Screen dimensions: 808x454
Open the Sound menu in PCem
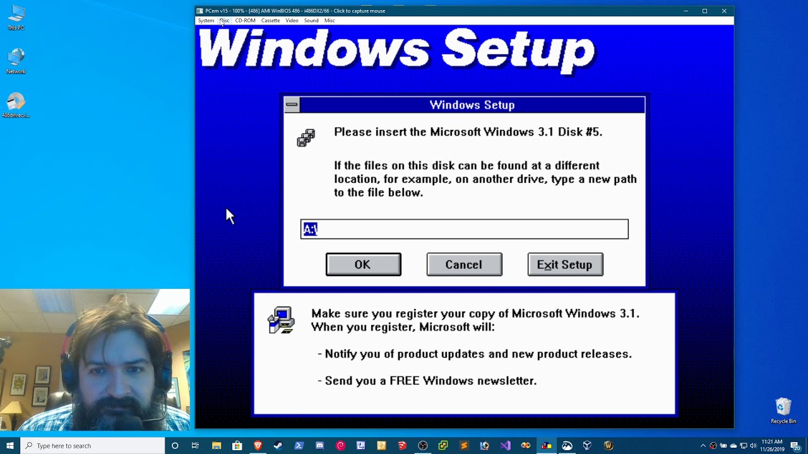click(311, 20)
